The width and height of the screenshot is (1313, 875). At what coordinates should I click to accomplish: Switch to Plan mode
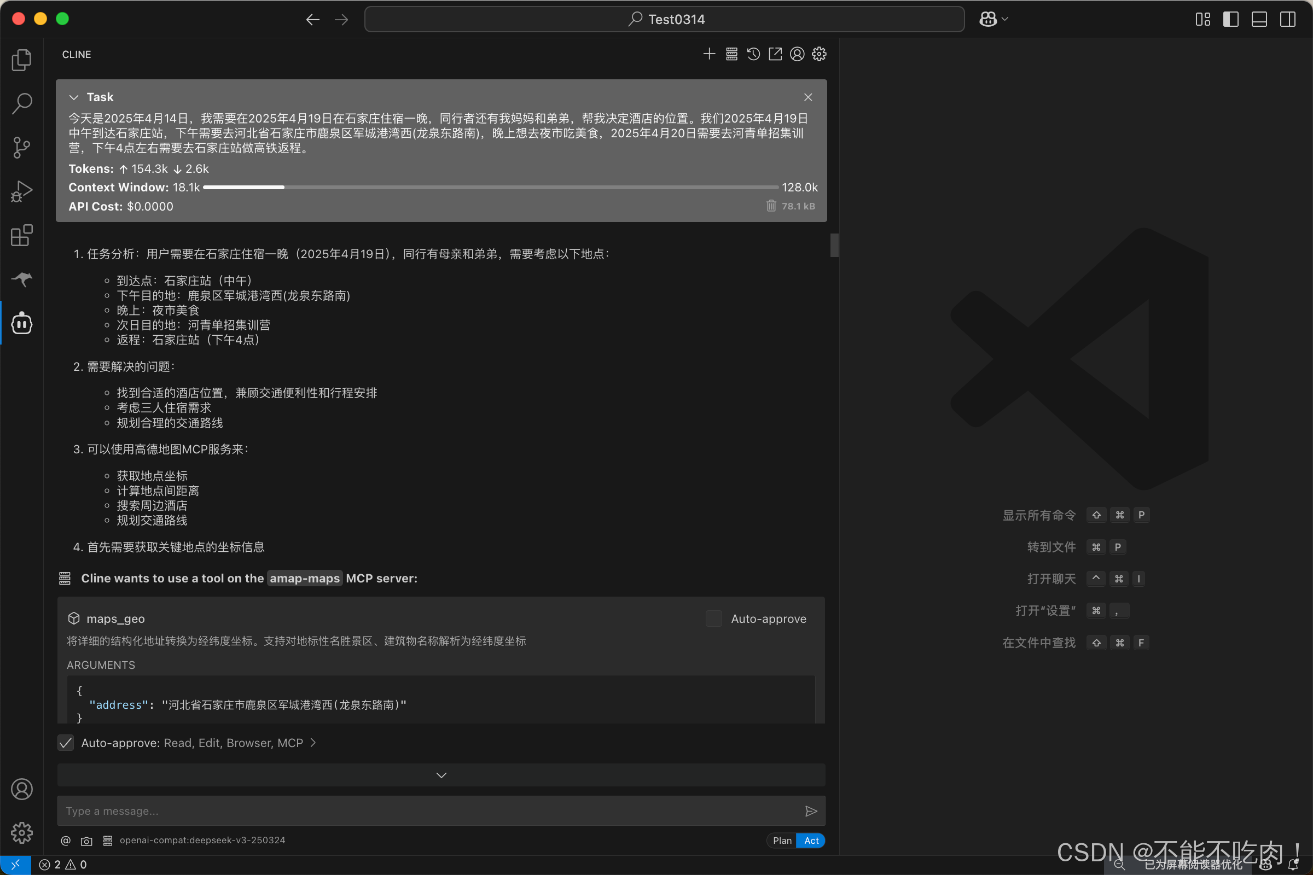coord(782,841)
